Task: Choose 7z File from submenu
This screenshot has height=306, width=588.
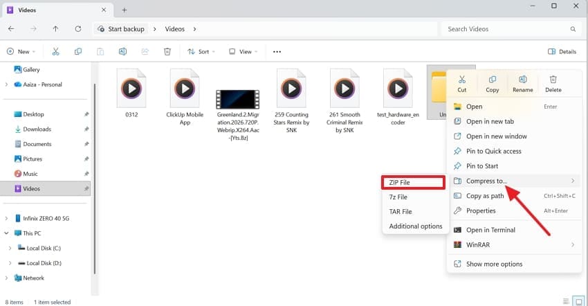Action: click(416, 197)
